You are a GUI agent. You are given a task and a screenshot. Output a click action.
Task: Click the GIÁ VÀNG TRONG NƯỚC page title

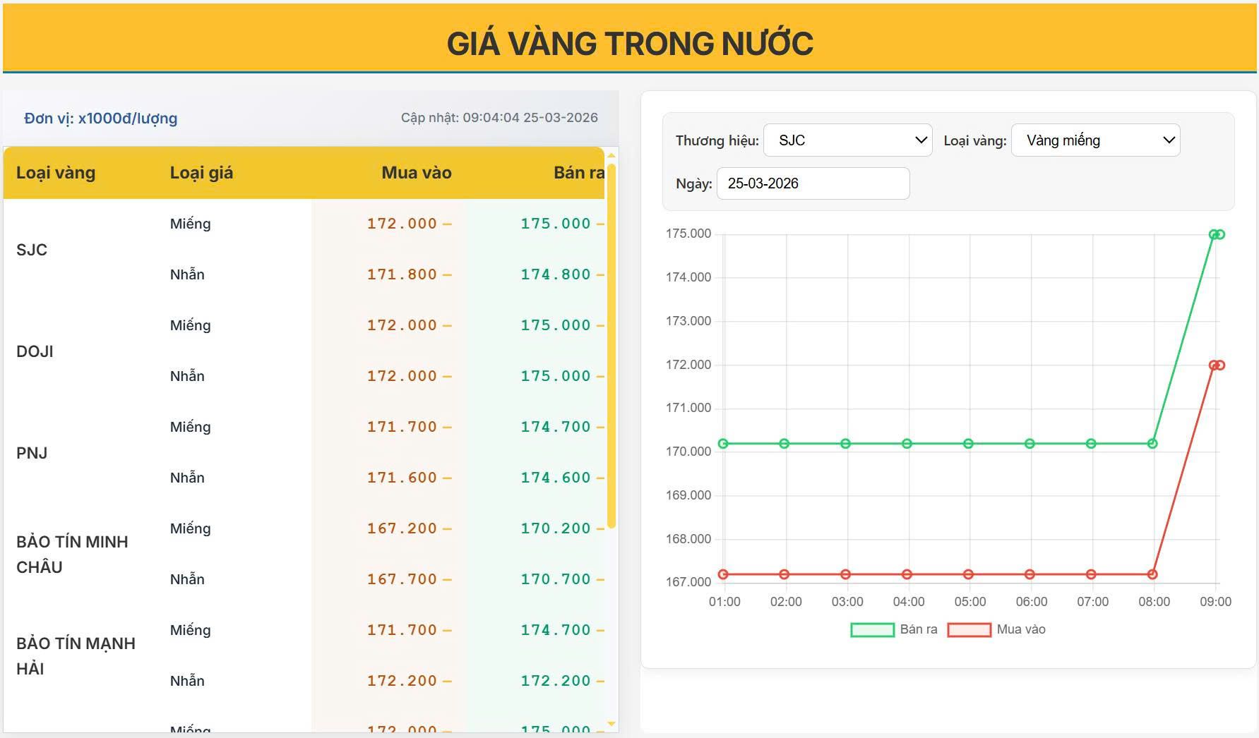[630, 43]
